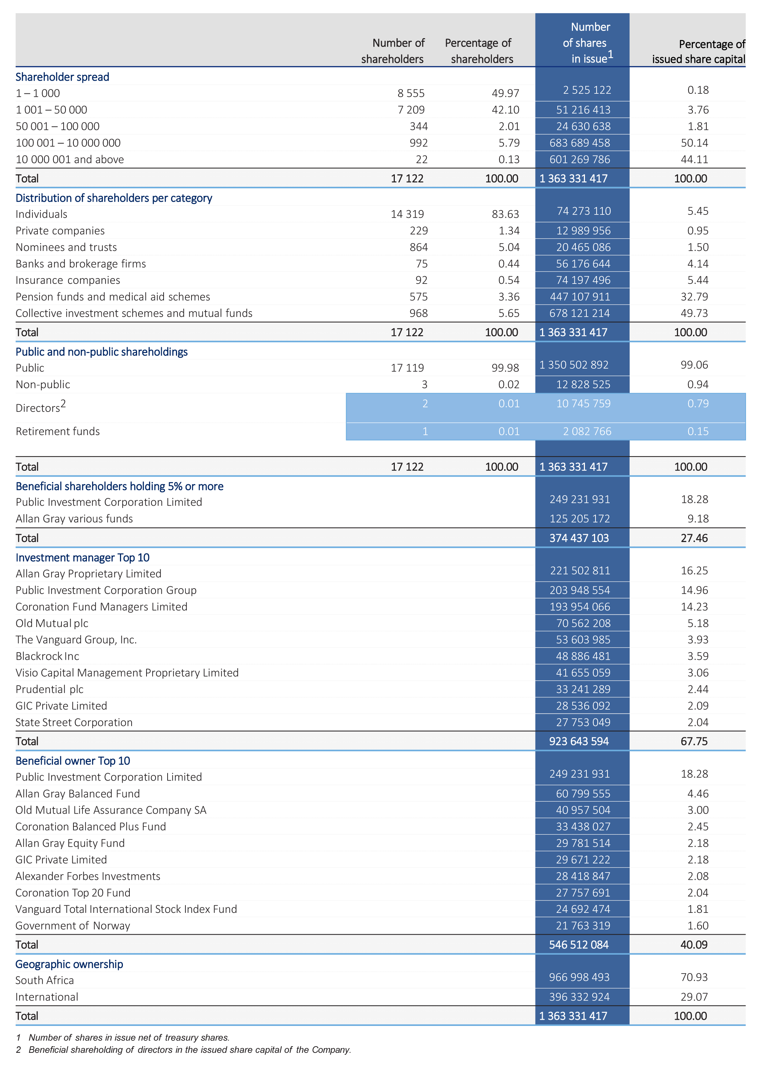Click 'Allan Gray Equity Fund' row label
The height and width of the screenshot is (1071, 762).
(x=70, y=843)
